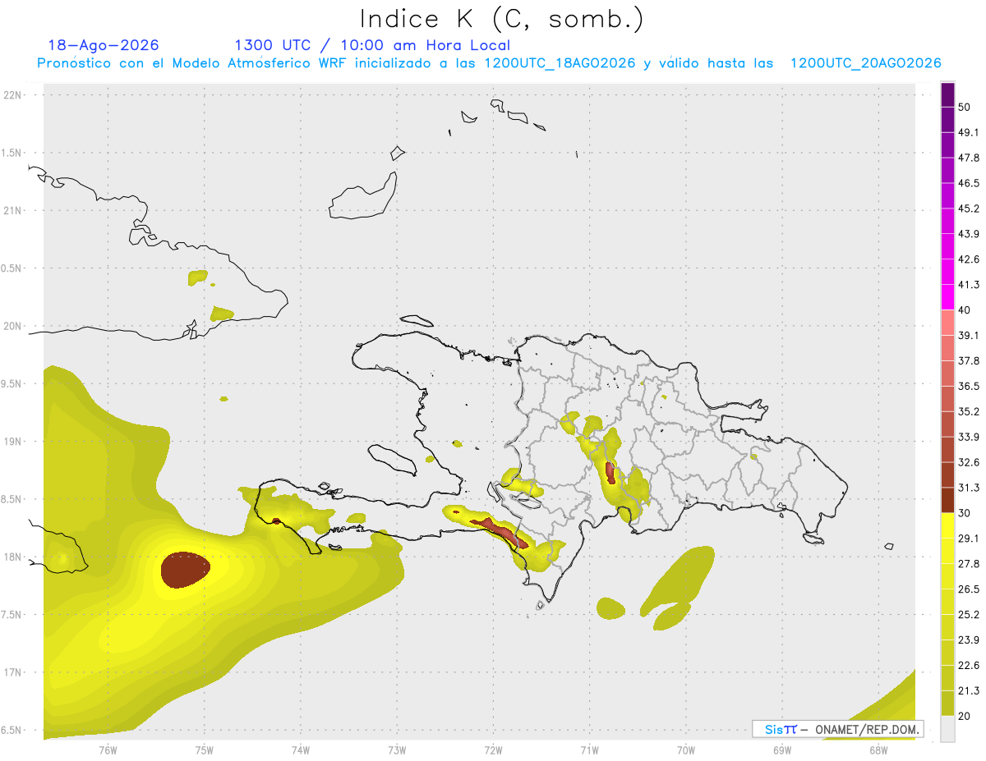Click the longitude axis label "71W"
The width and height of the screenshot is (986, 761).
click(589, 750)
